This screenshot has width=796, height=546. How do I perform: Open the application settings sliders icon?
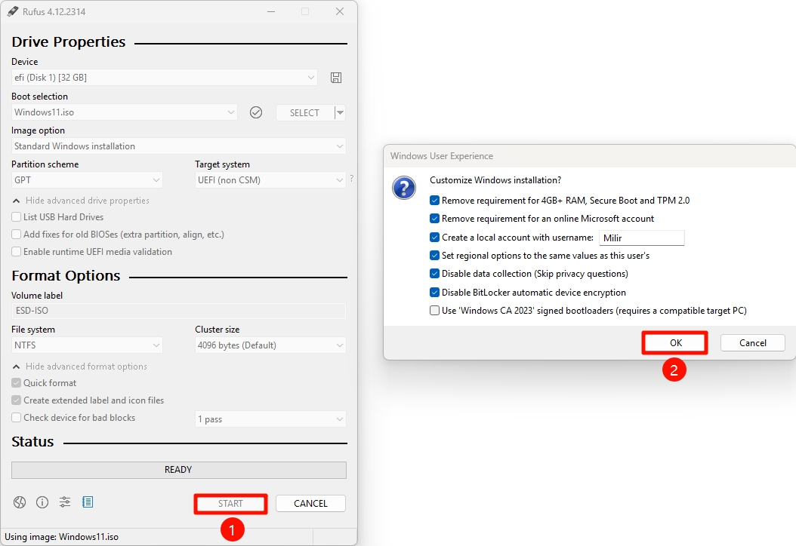click(x=65, y=502)
